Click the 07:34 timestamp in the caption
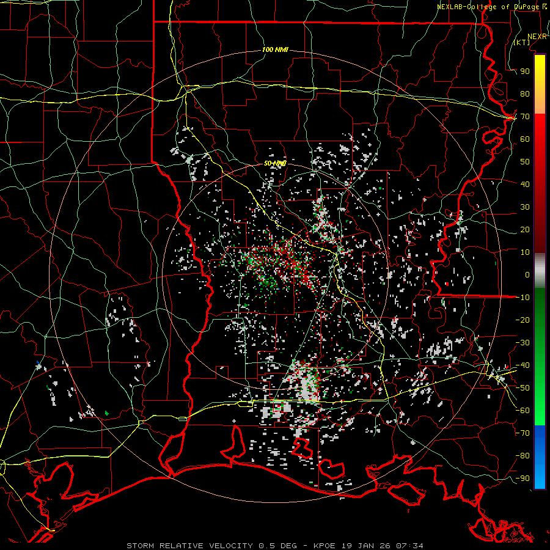550x550 pixels. point(409,546)
